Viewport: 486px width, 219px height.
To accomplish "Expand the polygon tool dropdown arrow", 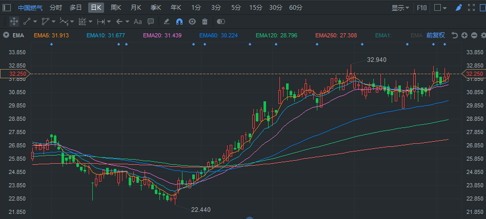I will click(54, 21).
